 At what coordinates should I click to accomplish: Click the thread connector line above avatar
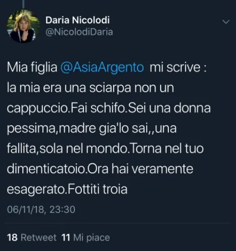23,4
